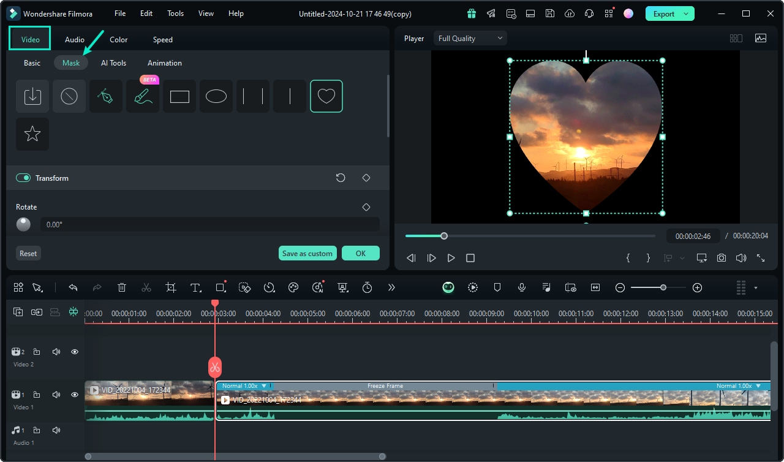Viewport: 784px width, 462px height.
Task: Open the File menu
Action: tap(120, 13)
